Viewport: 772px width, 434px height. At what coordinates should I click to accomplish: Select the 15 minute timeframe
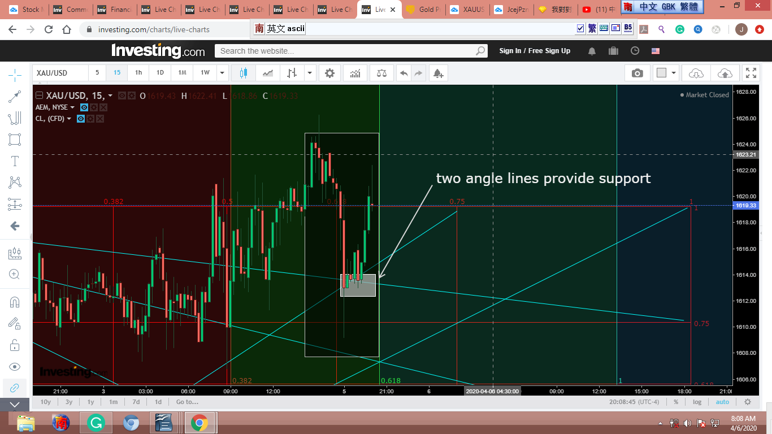pyautogui.click(x=117, y=73)
